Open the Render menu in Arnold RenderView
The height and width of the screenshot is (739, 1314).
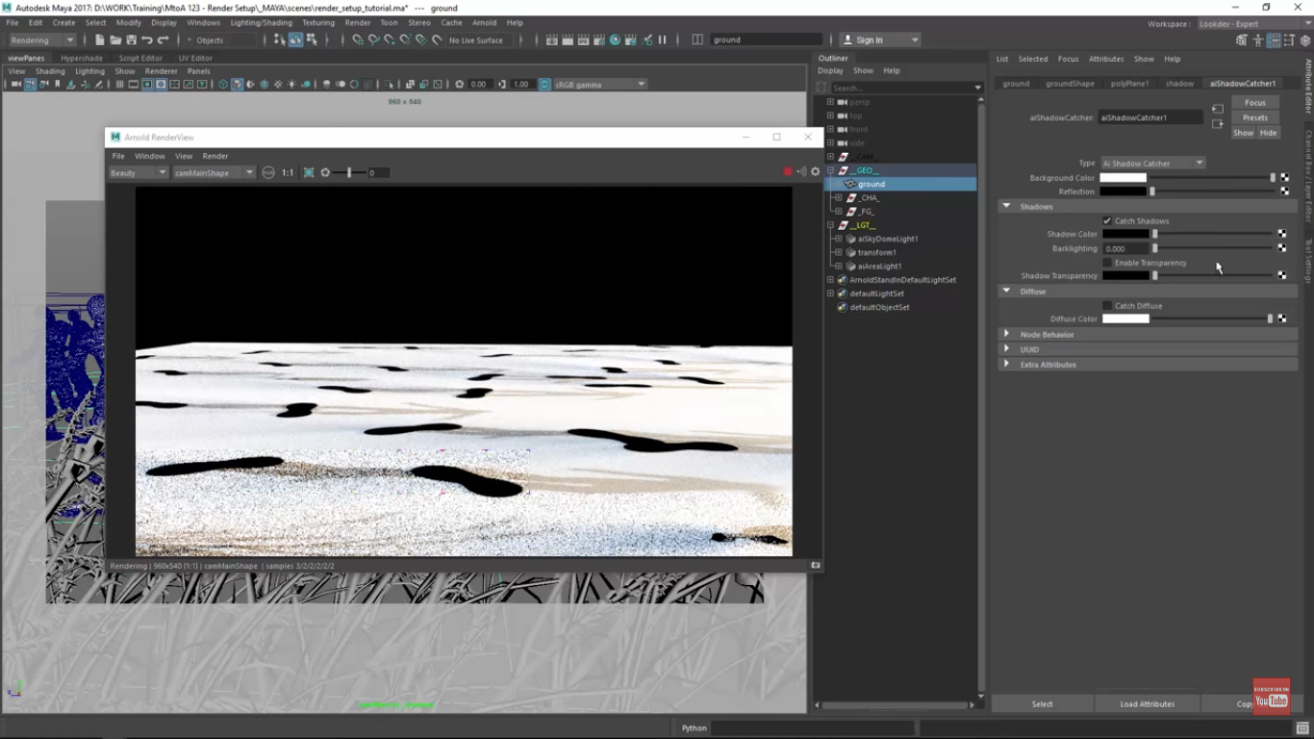[x=215, y=156]
